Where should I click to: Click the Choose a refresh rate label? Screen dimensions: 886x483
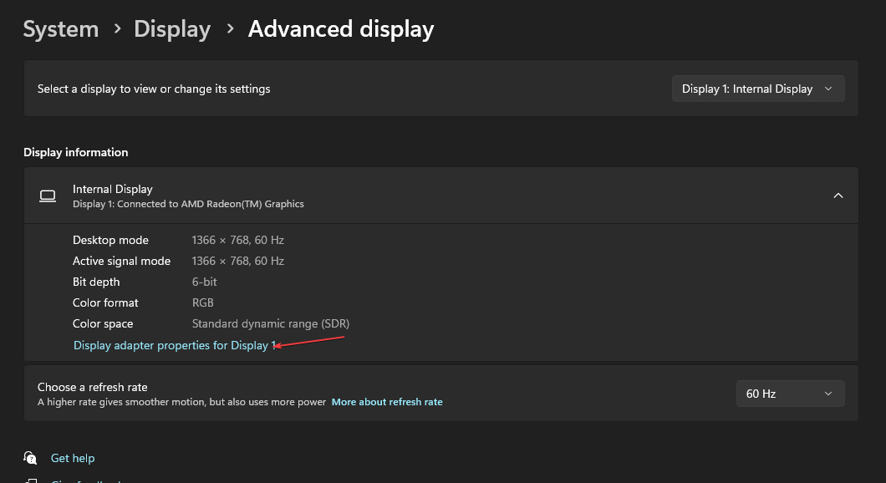coord(92,387)
